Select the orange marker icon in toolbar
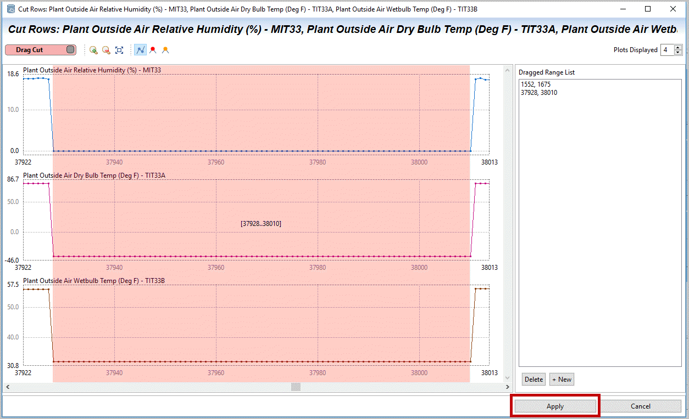This screenshot has width=689, height=419. pyautogui.click(x=165, y=50)
